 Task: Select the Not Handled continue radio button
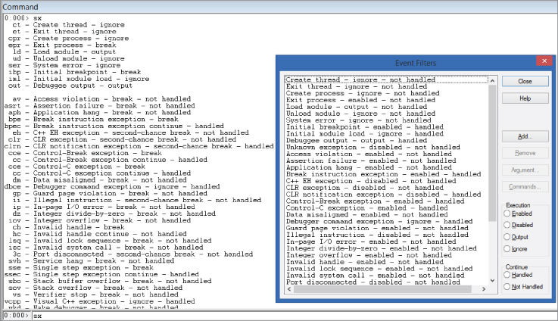[x=523, y=286]
